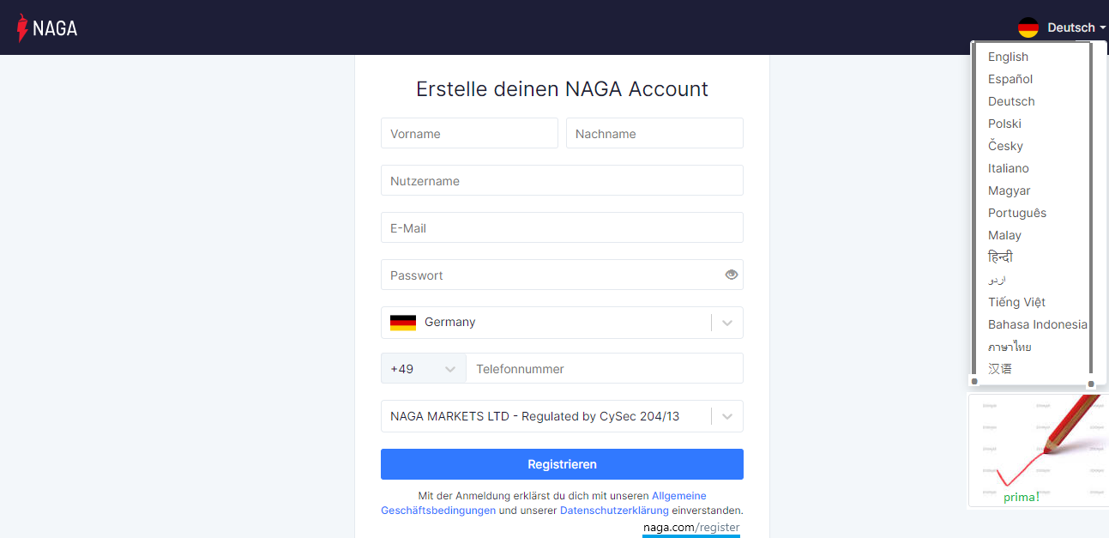Open the +49 phone code dropdown
This screenshot has width=1109, height=538.
point(424,369)
